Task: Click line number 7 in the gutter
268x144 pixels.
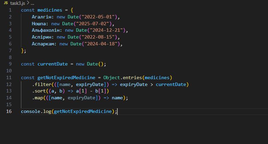Action: coord(10,51)
